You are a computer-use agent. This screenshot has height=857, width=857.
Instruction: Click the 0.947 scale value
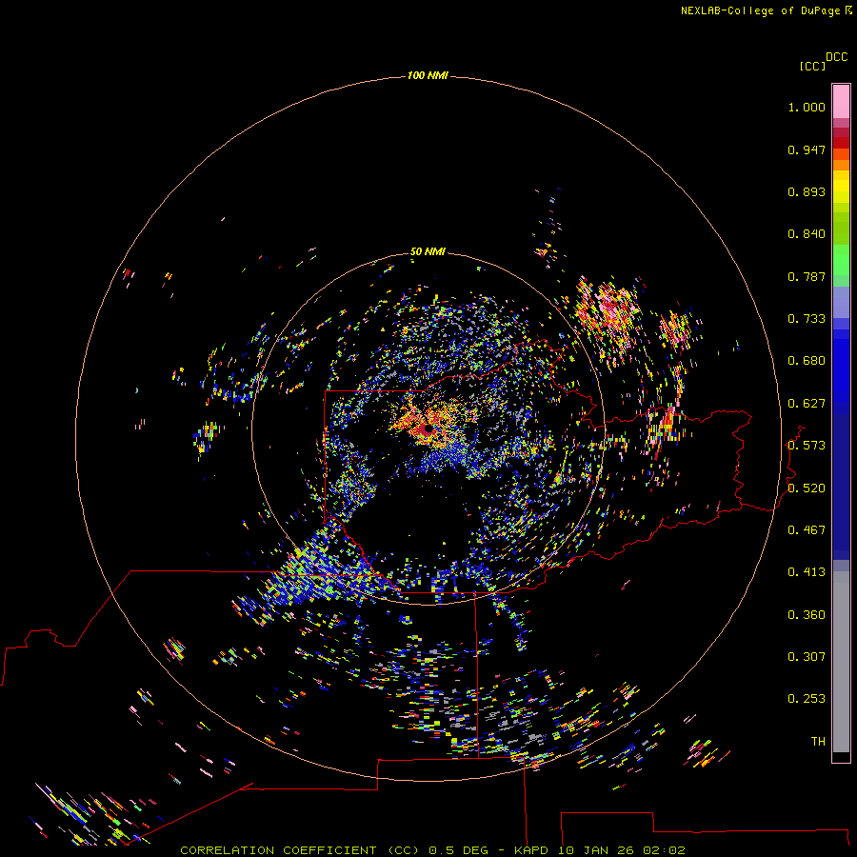[807, 149]
